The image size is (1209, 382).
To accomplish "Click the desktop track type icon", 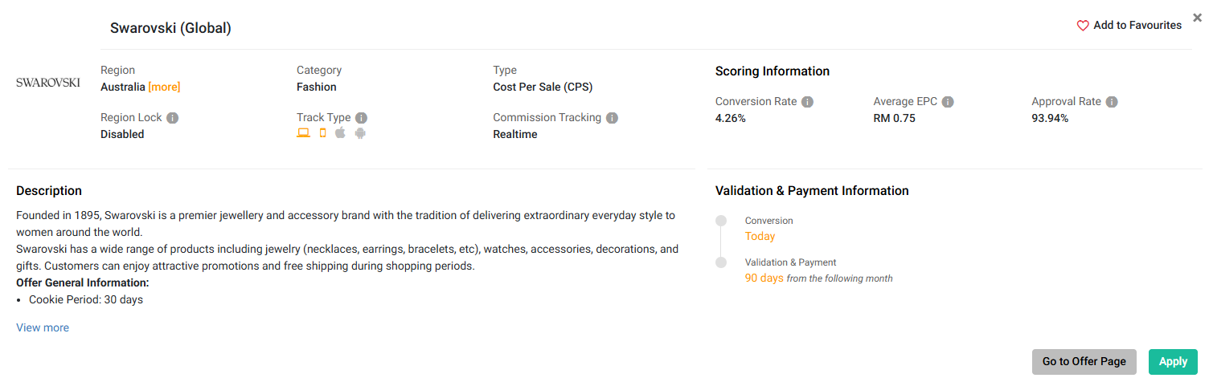I will 303,133.
